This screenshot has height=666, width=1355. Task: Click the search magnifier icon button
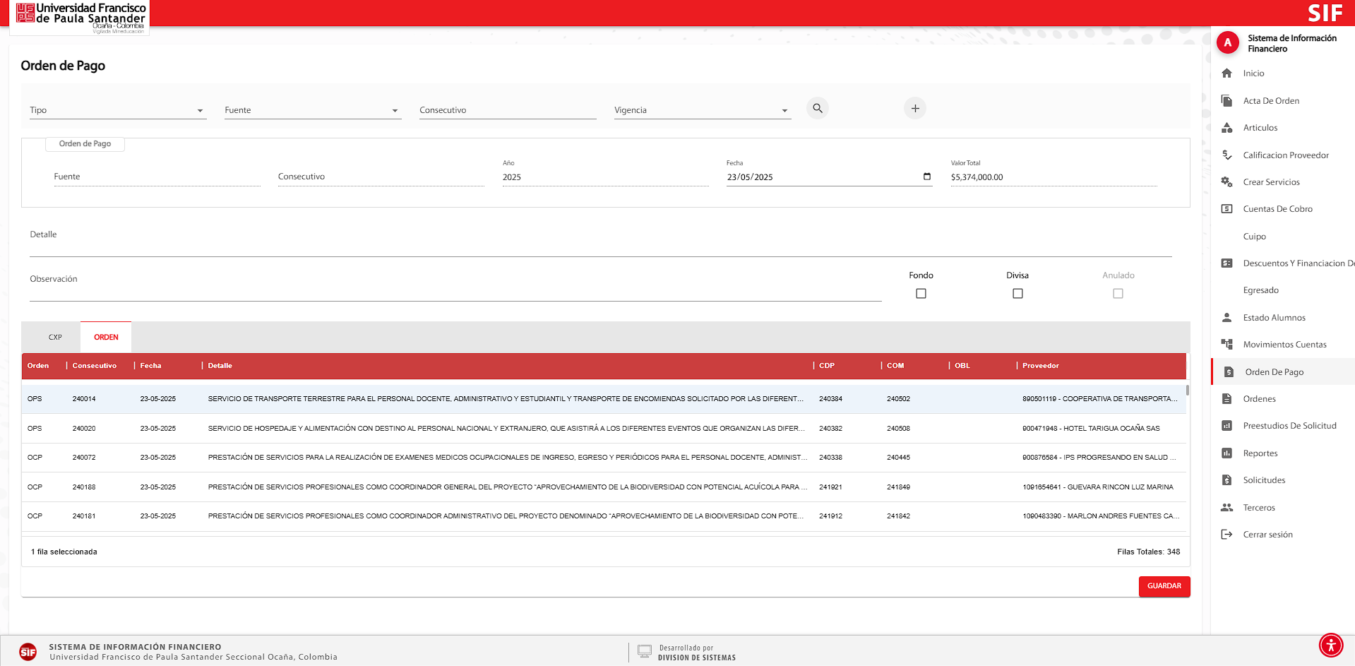(x=818, y=108)
